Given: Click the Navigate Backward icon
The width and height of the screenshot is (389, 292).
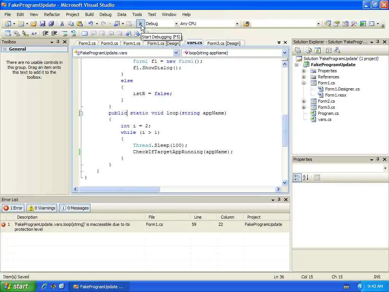Looking at the screenshot, I should click(x=116, y=24).
